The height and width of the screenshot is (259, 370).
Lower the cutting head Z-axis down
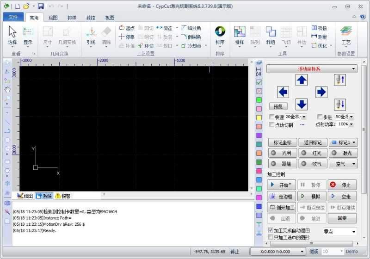(x=340, y=105)
